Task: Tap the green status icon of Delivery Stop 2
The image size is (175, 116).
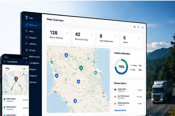Action: pyautogui.click(x=4, y=107)
